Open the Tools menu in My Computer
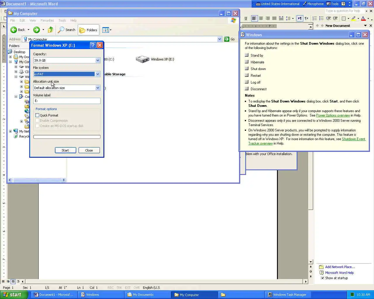This screenshot has width=374, height=299. pyautogui.click(x=62, y=20)
